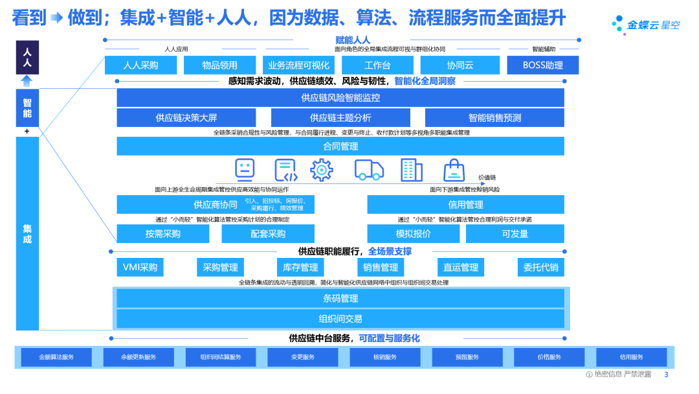Click the page number 3
Viewport: 699px width, 394px height.
[667, 375]
